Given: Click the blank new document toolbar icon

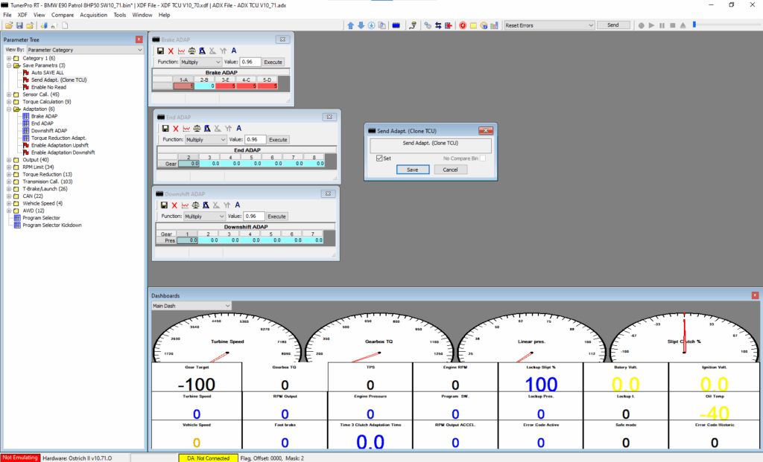Looking at the screenshot, I should (65, 25).
